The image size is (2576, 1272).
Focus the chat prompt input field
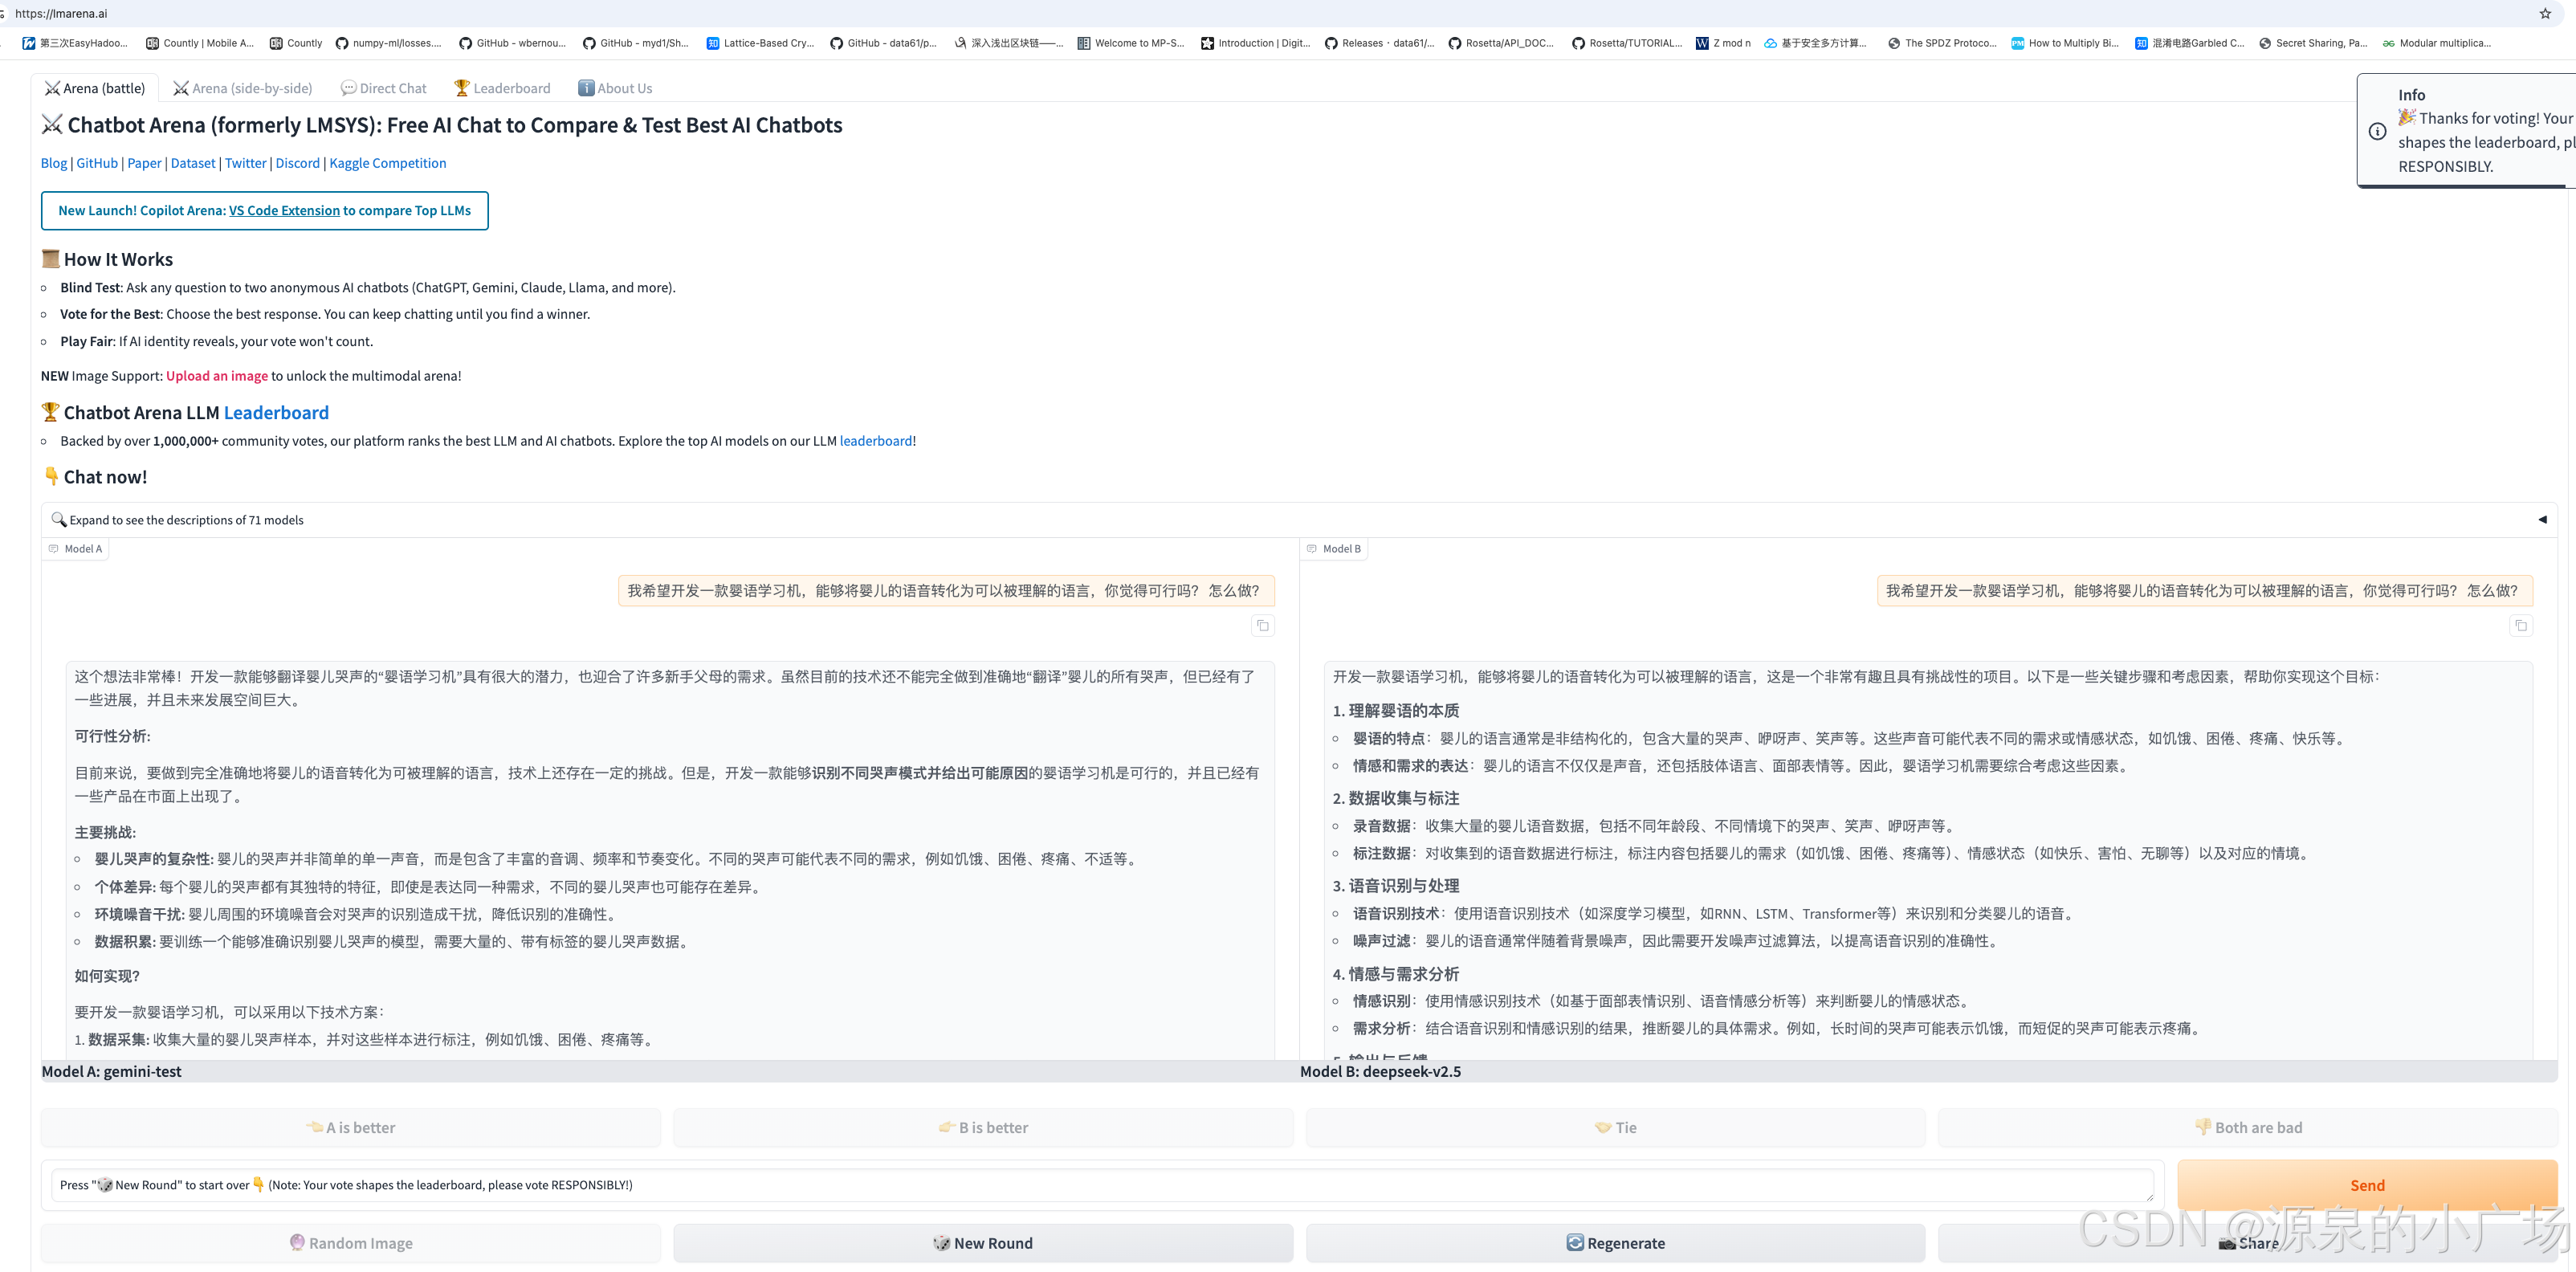tap(1100, 1185)
